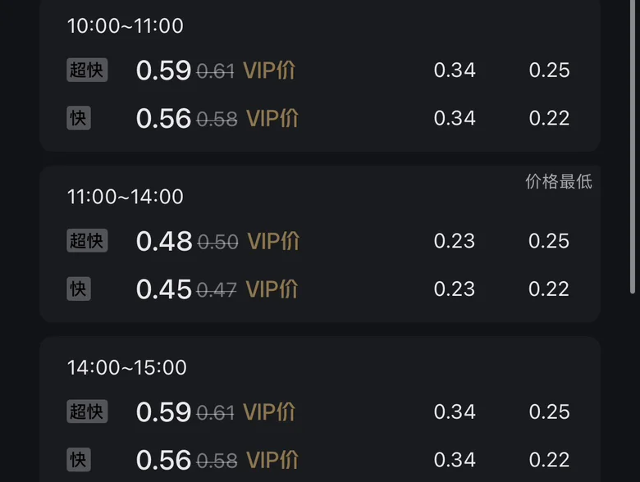The width and height of the screenshot is (640, 482).
Task: Click the VIP价 label beside 0.45
Action: (x=272, y=289)
